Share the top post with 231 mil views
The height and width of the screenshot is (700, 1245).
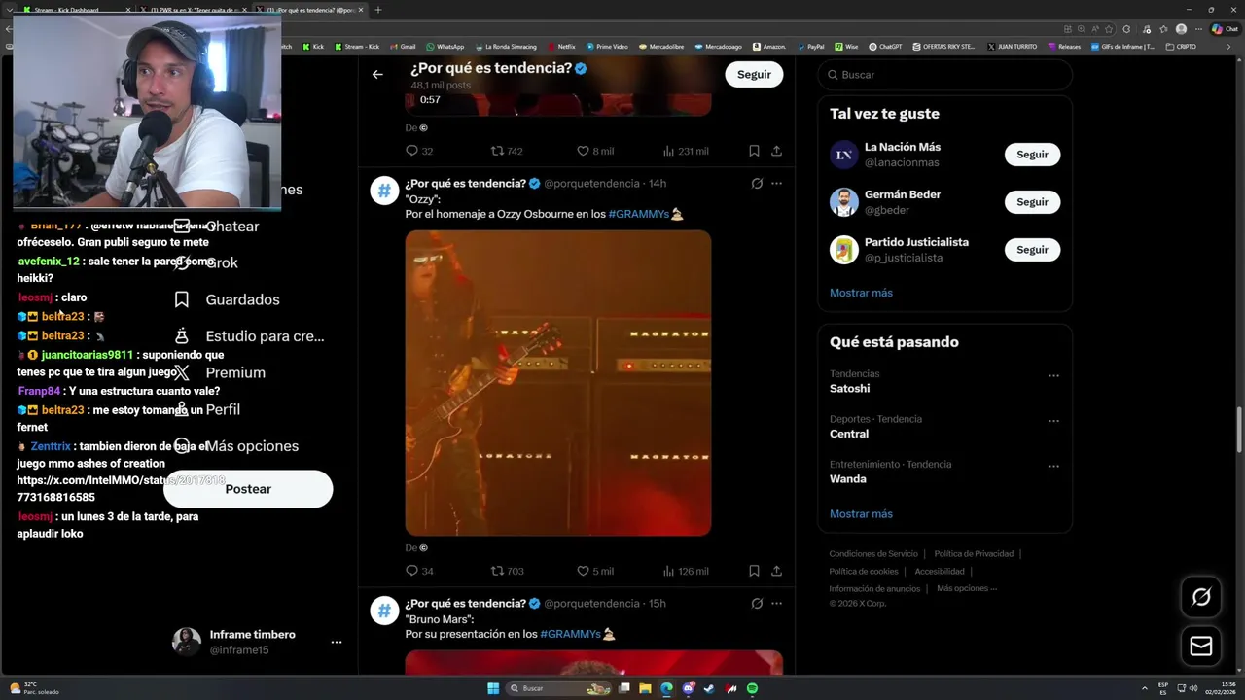click(776, 151)
